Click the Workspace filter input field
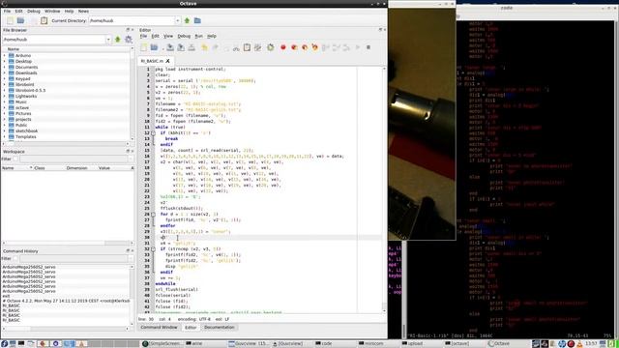This screenshot has height=348, width=619. click(76, 159)
